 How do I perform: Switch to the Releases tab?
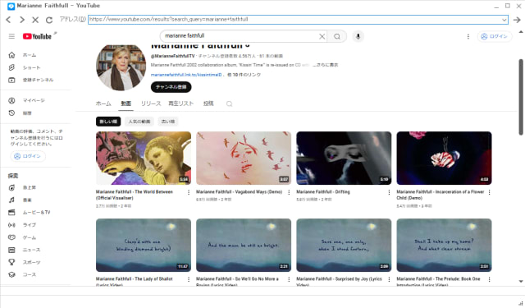coord(151,103)
